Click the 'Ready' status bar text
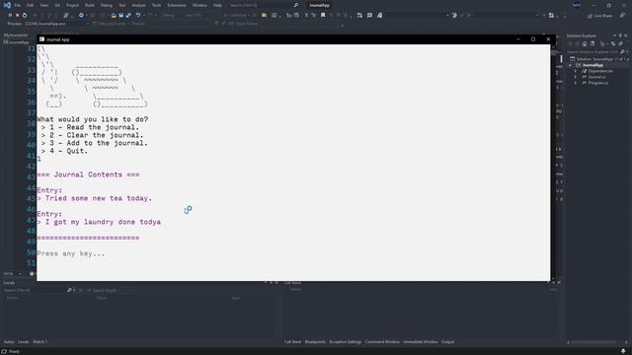The image size is (632, 355). [14, 352]
